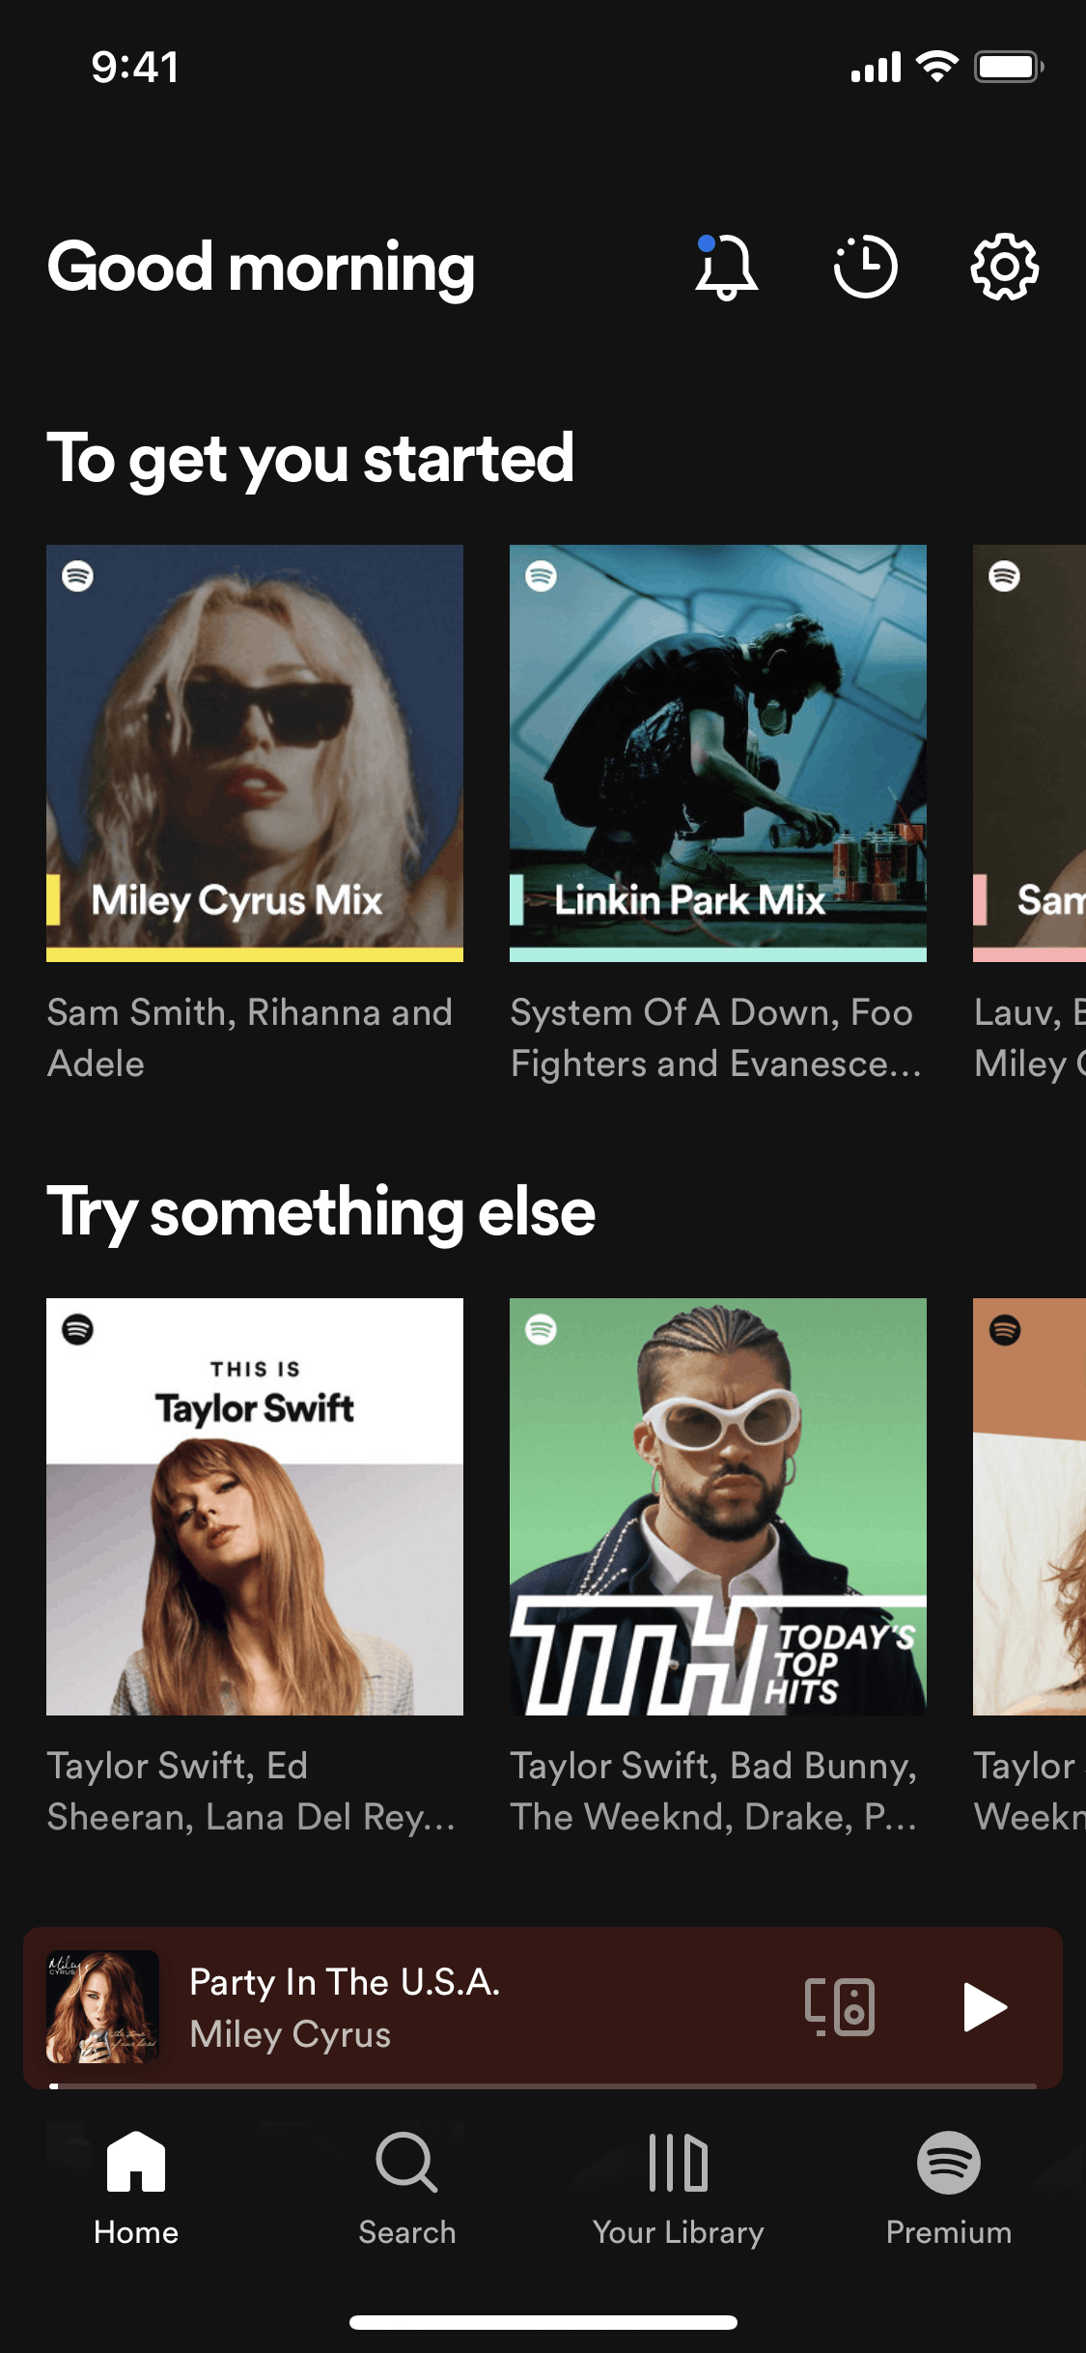Tap the Party In The U.S.A. album art

[x=103, y=2007]
